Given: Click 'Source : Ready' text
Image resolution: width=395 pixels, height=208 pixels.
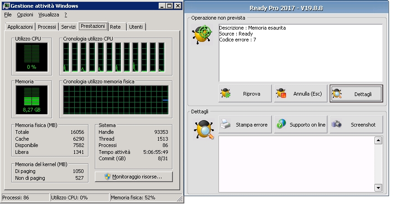Looking at the screenshot, I should (x=236, y=34).
